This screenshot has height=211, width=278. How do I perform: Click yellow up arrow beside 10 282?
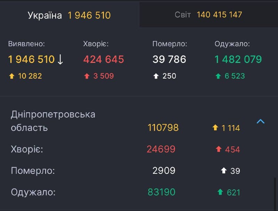[x=12, y=76]
